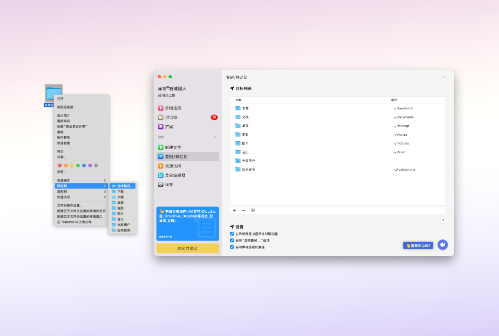Choose 移到废纸篓 in the context menu
The height and width of the screenshot is (336, 499).
[x=82, y=107]
